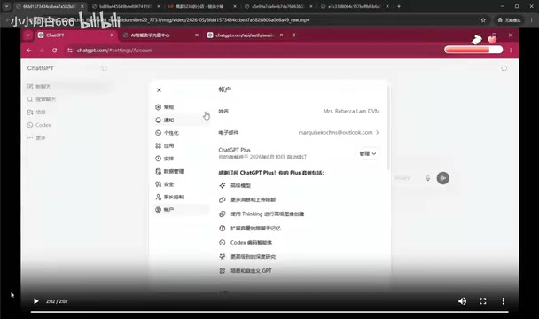
Task: Click the ChatGPT title in the sidebar
Action: tap(41, 68)
